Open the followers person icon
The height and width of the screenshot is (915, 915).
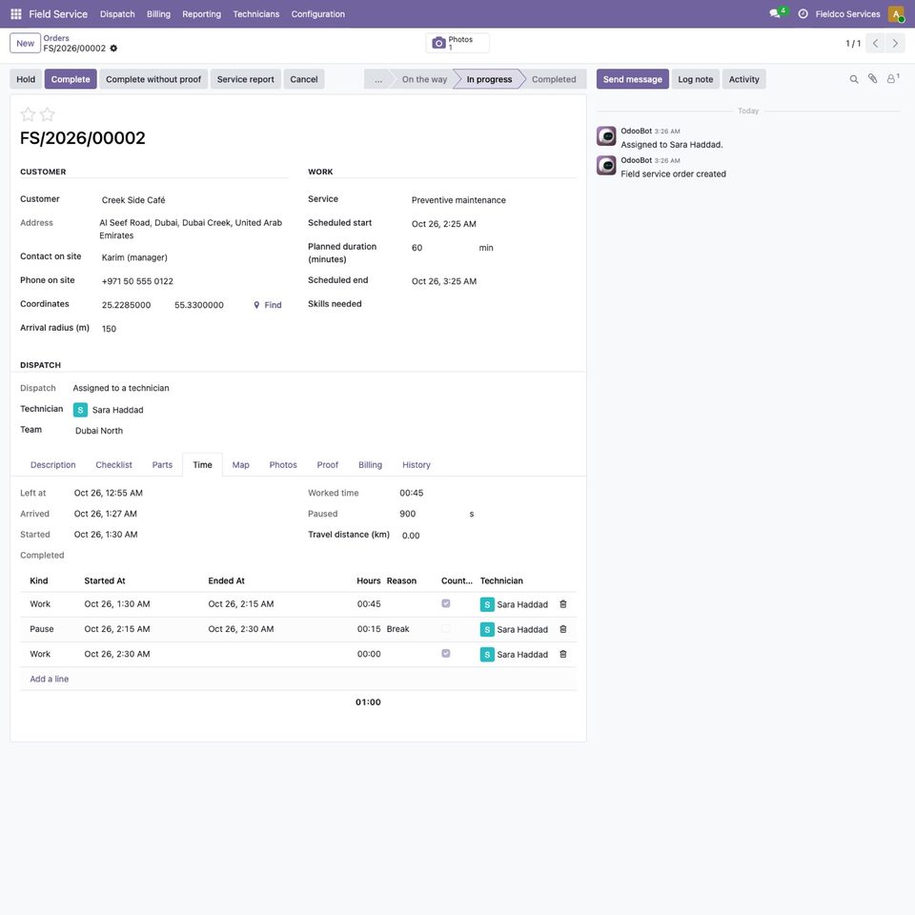(x=892, y=79)
